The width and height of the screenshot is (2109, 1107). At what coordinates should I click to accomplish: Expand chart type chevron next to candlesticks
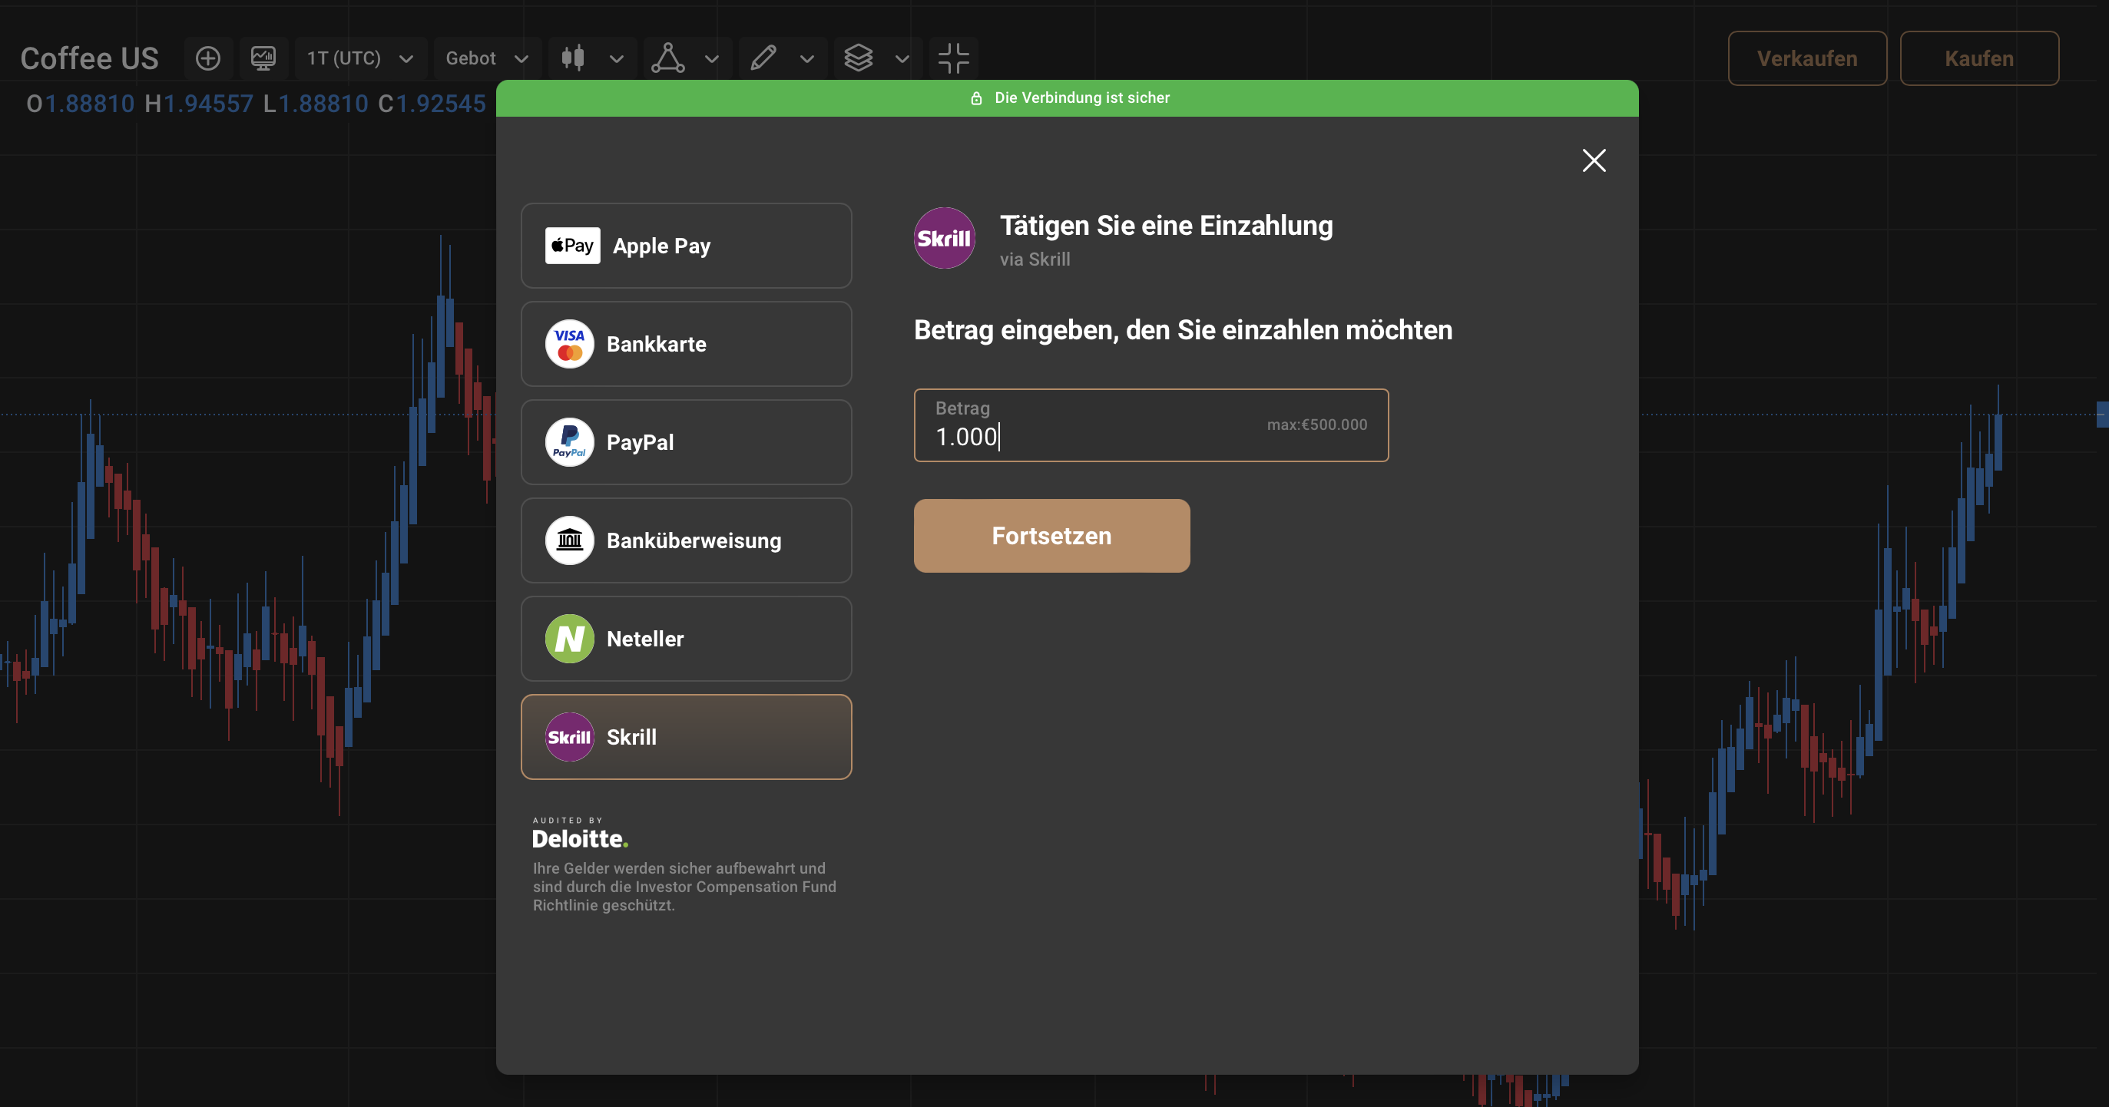point(617,59)
